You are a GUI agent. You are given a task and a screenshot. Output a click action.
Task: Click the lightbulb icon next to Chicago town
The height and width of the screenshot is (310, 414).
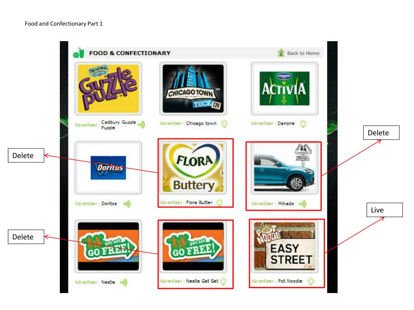pos(224,124)
